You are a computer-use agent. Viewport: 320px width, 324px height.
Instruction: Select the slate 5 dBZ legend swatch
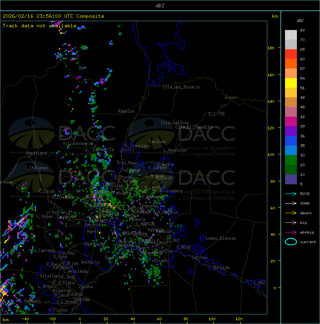pos(291,179)
